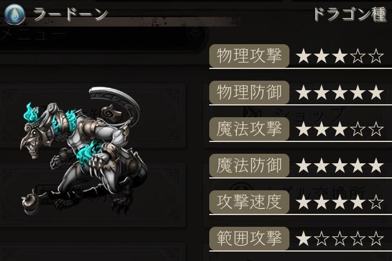Select the ラードーン monster name header

click(x=71, y=14)
